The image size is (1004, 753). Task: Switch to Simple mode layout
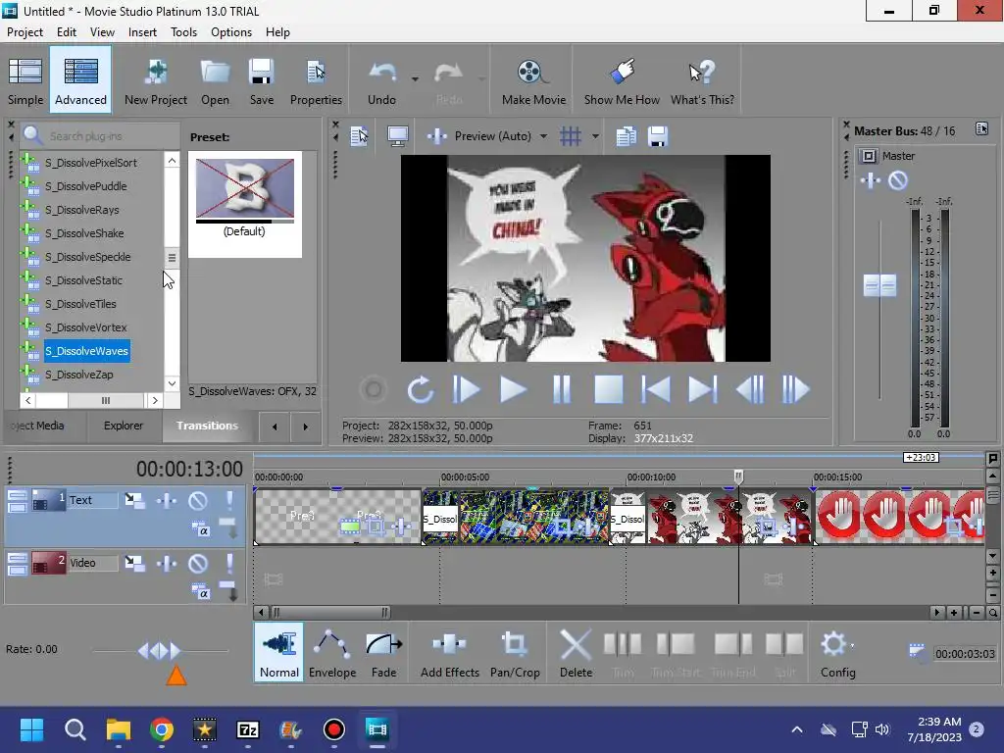pyautogui.click(x=25, y=80)
